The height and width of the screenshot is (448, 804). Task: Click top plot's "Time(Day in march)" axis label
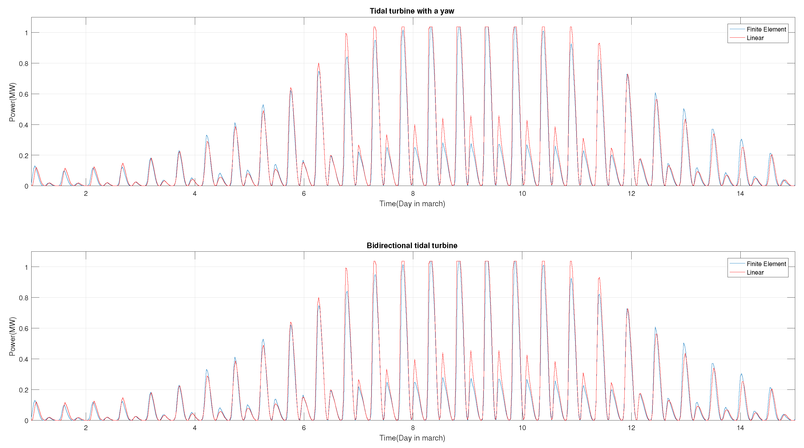coord(412,204)
